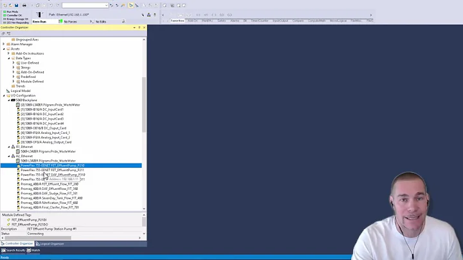Expand the Strings data types node
Viewport: 463px width, 260px height.
(x=14, y=68)
